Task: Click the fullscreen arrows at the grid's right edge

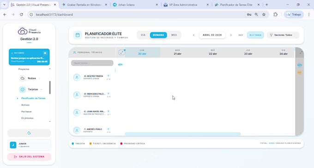Action: 301,53
